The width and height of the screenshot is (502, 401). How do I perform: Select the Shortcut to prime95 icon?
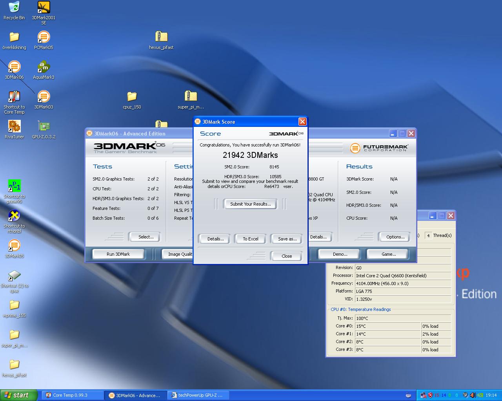pos(14,192)
